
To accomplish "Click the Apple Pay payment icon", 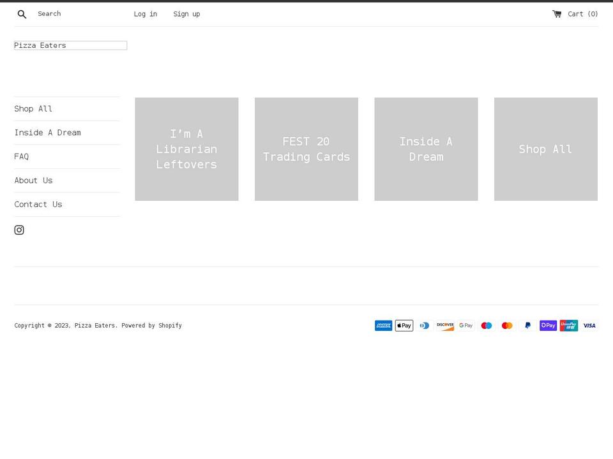I will (x=404, y=326).
